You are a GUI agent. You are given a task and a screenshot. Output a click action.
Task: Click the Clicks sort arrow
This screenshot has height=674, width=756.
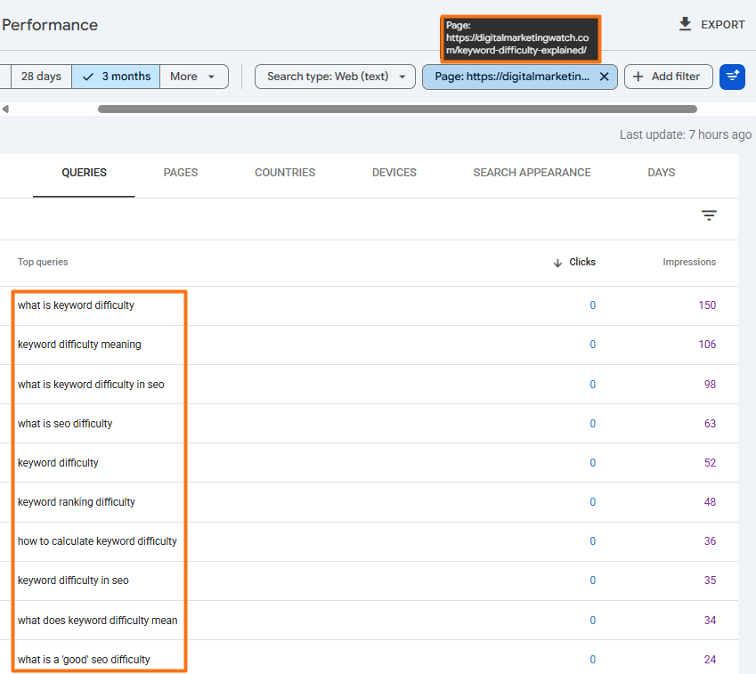(x=557, y=263)
